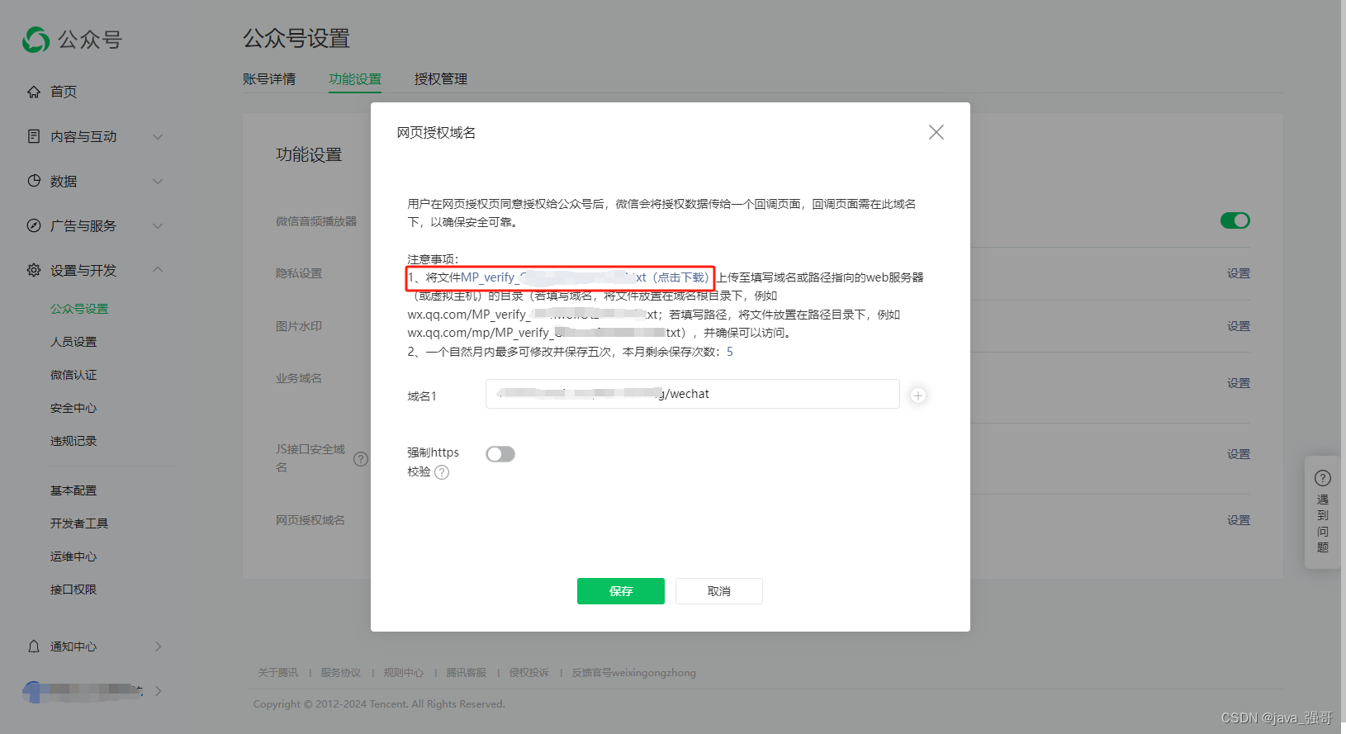1346x734 pixels.
Task: Select 公众号设置 in sidebar
Action: pyautogui.click(x=79, y=309)
